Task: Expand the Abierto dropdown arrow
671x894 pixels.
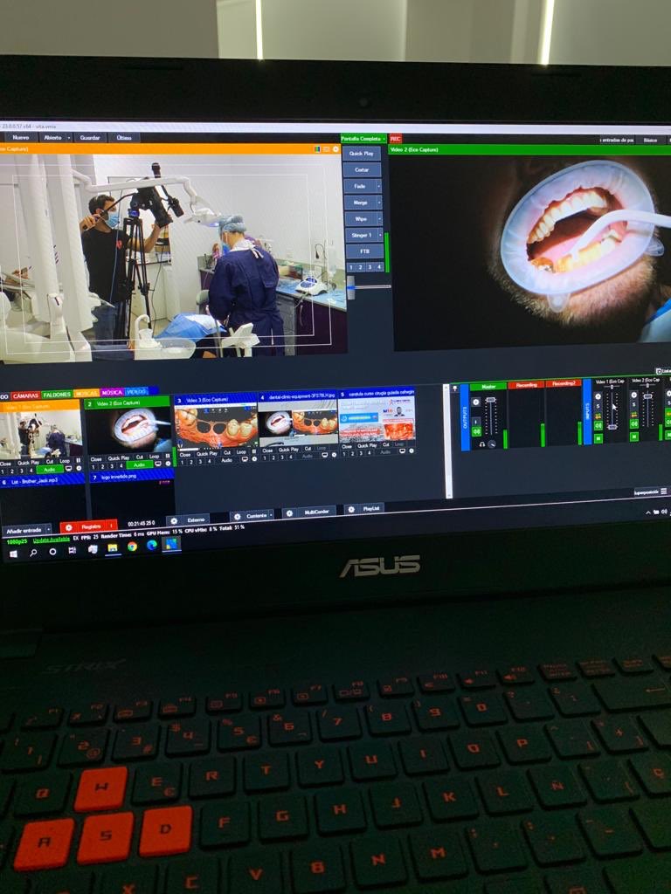Action: coord(69,137)
